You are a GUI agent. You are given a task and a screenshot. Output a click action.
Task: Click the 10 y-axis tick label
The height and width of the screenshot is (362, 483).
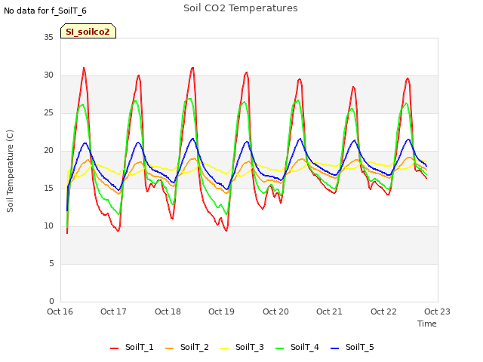pyautogui.click(x=48, y=226)
